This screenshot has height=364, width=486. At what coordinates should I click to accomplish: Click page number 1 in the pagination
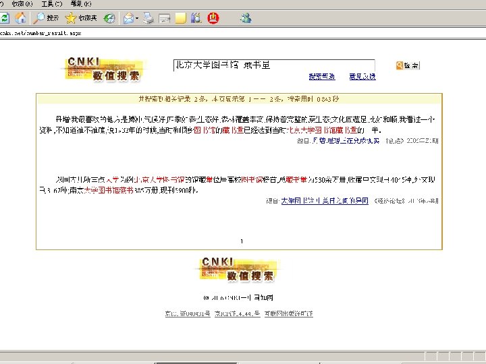coord(242,241)
